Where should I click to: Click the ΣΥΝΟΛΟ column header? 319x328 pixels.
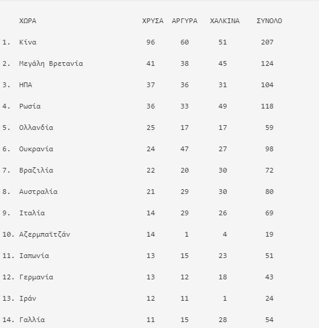tap(269, 21)
